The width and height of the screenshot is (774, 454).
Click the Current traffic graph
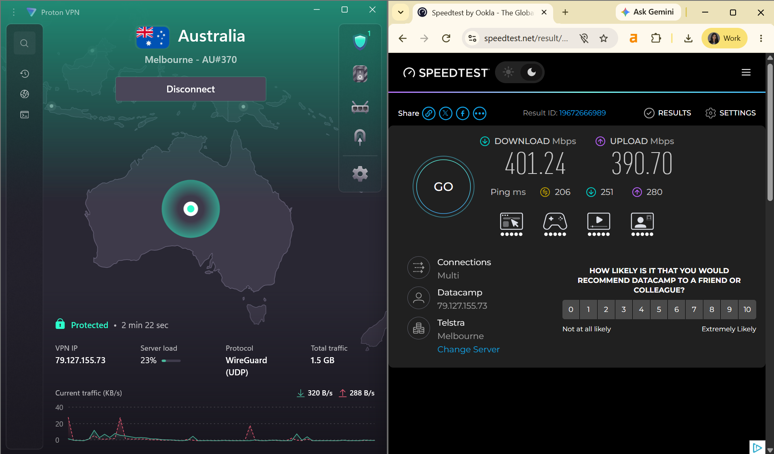point(221,424)
